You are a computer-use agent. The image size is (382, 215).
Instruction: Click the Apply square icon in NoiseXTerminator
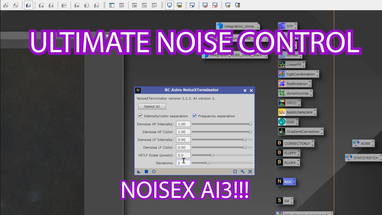pyautogui.click(x=146, y=171)
